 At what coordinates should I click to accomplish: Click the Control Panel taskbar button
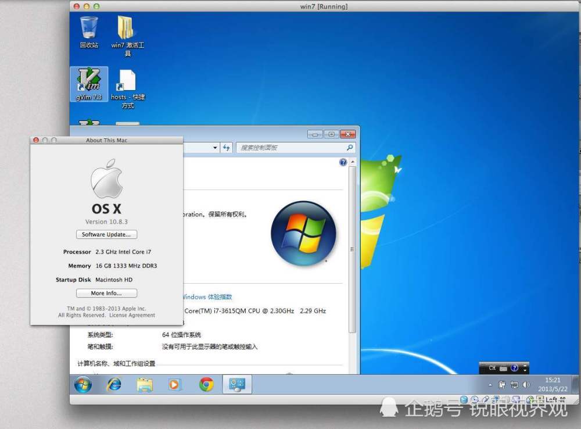click(x=237, y=384)
